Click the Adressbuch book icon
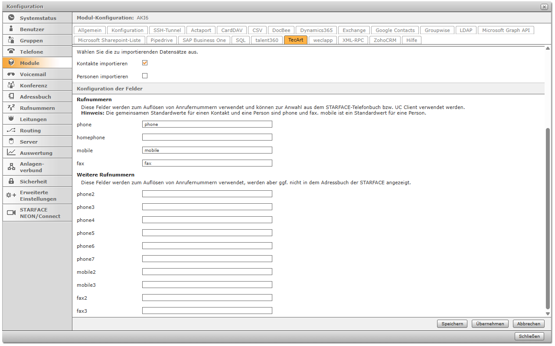The image size is (555, 346). [x=11, y=96]
